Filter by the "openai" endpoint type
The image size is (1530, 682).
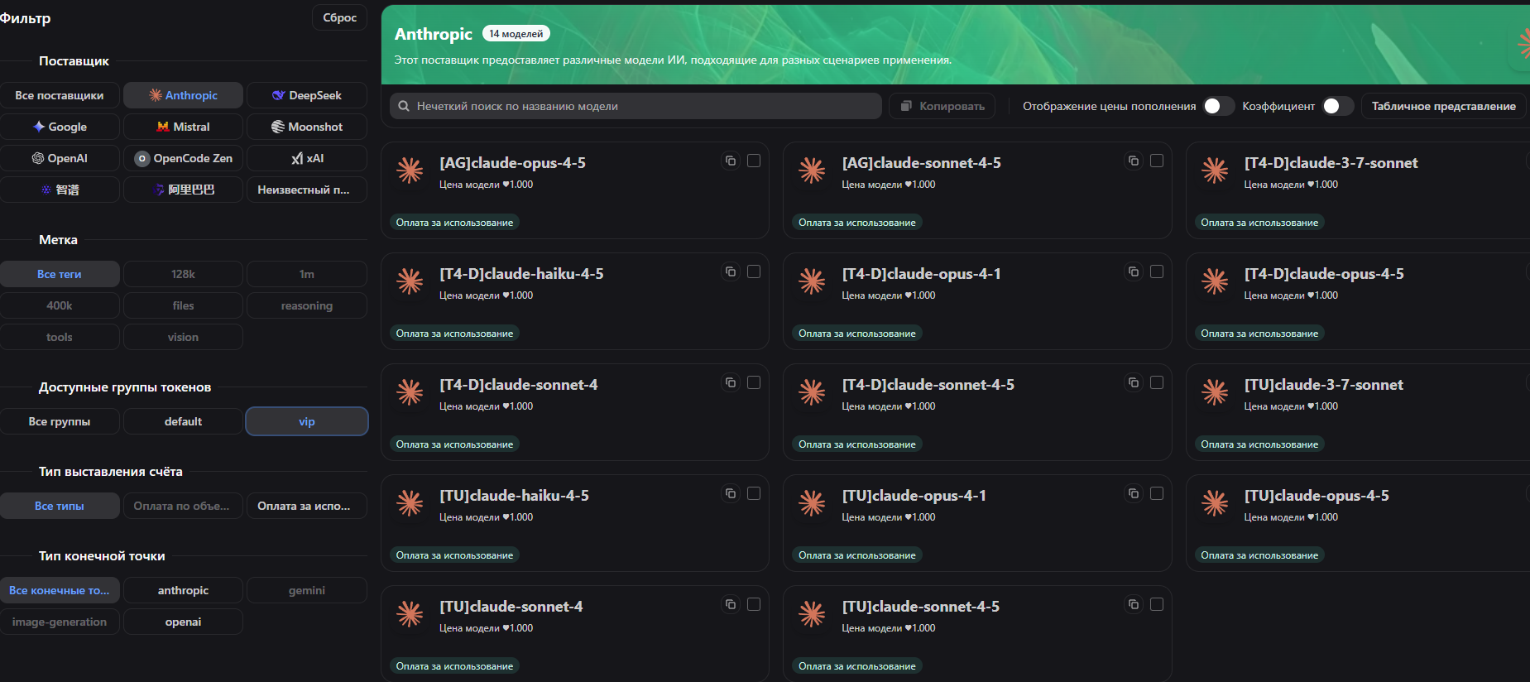pos(183,622)
